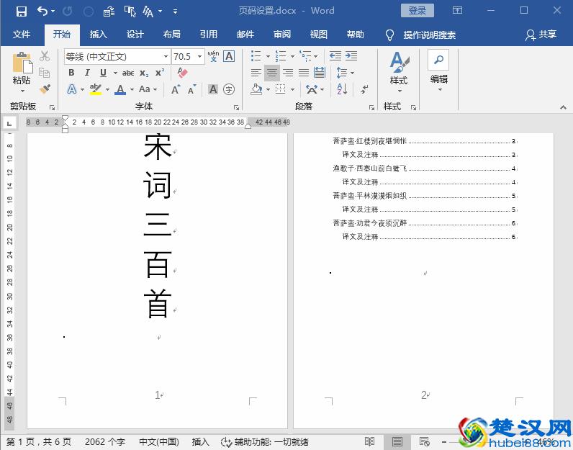Viewport: 573px width, 450px height.
Task: Align paragraph text to the left
Action: [256, 73]
